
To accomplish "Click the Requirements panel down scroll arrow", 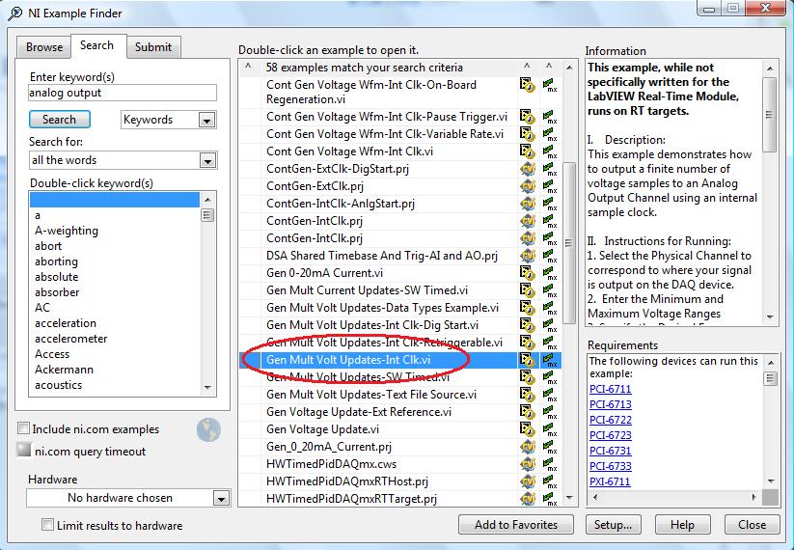I will pyautogui.click(x=771, y=481).
